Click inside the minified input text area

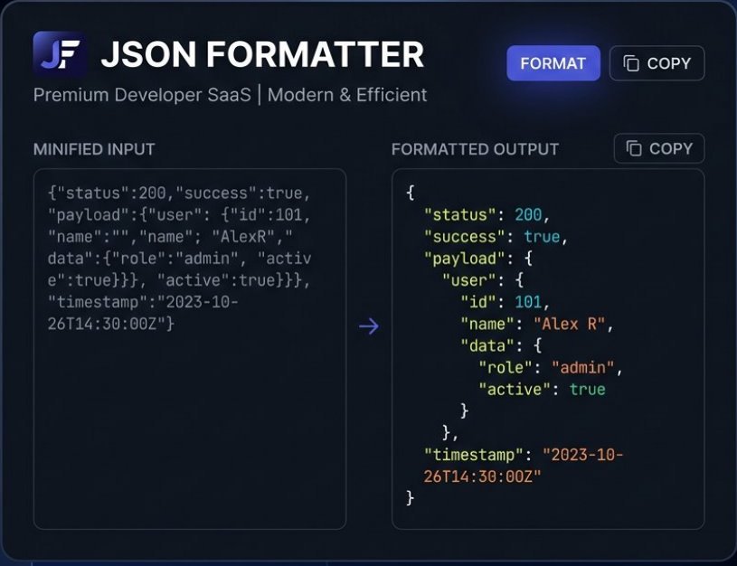[190, 349]
